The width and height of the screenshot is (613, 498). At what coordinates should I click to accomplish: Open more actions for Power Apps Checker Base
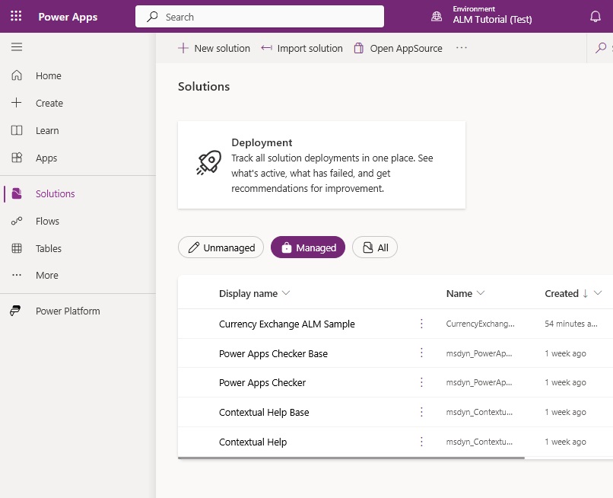coord(421,353)
